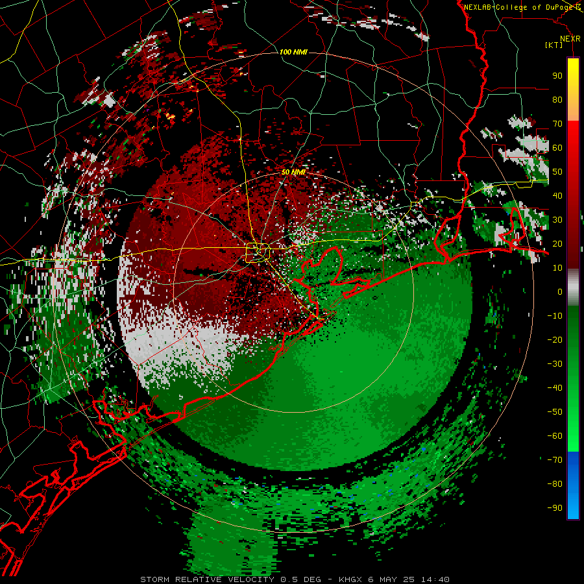Click the -30 value on velocity scale
584x584 pixels.
click(555, 364)
